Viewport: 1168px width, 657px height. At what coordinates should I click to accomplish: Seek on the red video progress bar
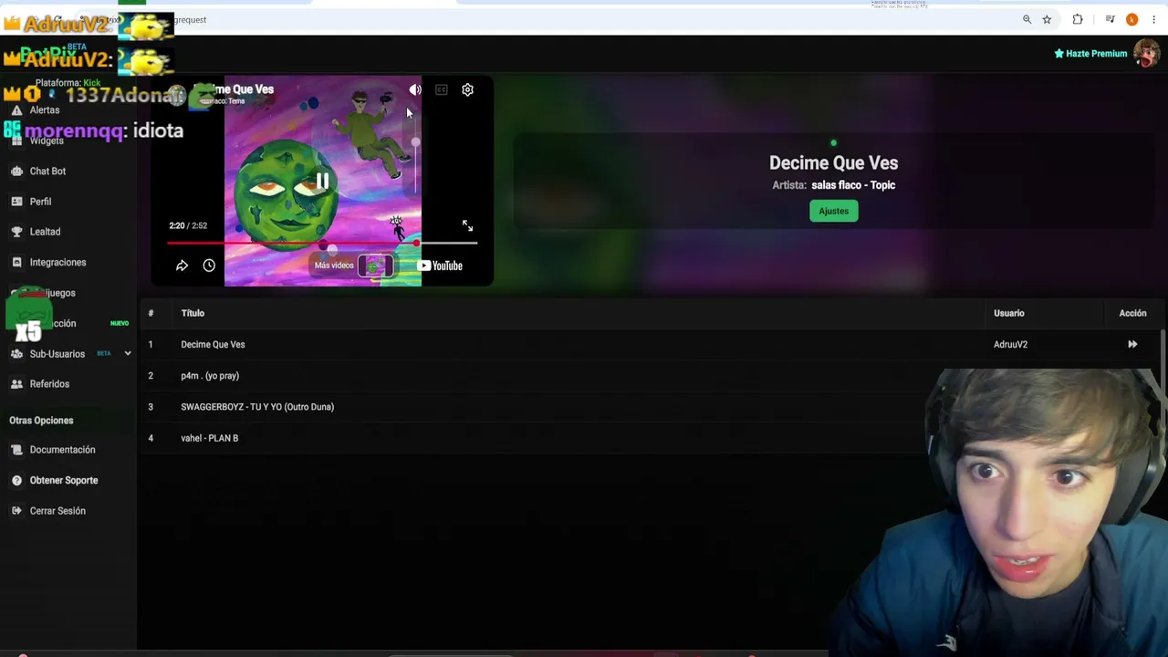(x=322, y=243)
